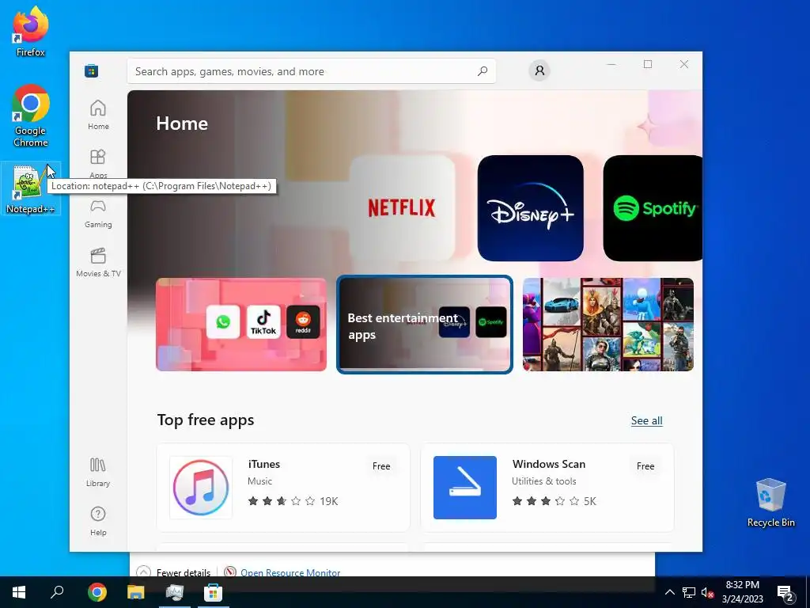Select Firefox shortcut on the desktop
Image resolution: width=810 pixels, height=608 pixels.
[31, 32]
